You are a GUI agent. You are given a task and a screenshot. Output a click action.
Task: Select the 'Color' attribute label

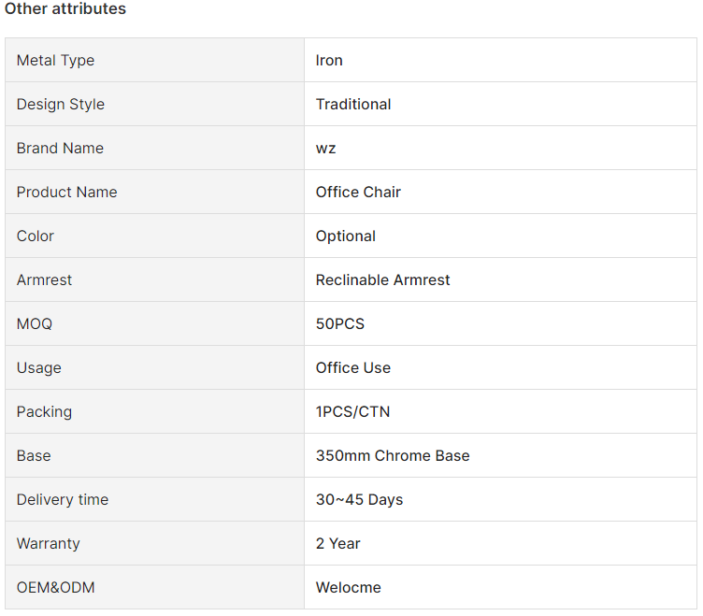pos(35,236)
